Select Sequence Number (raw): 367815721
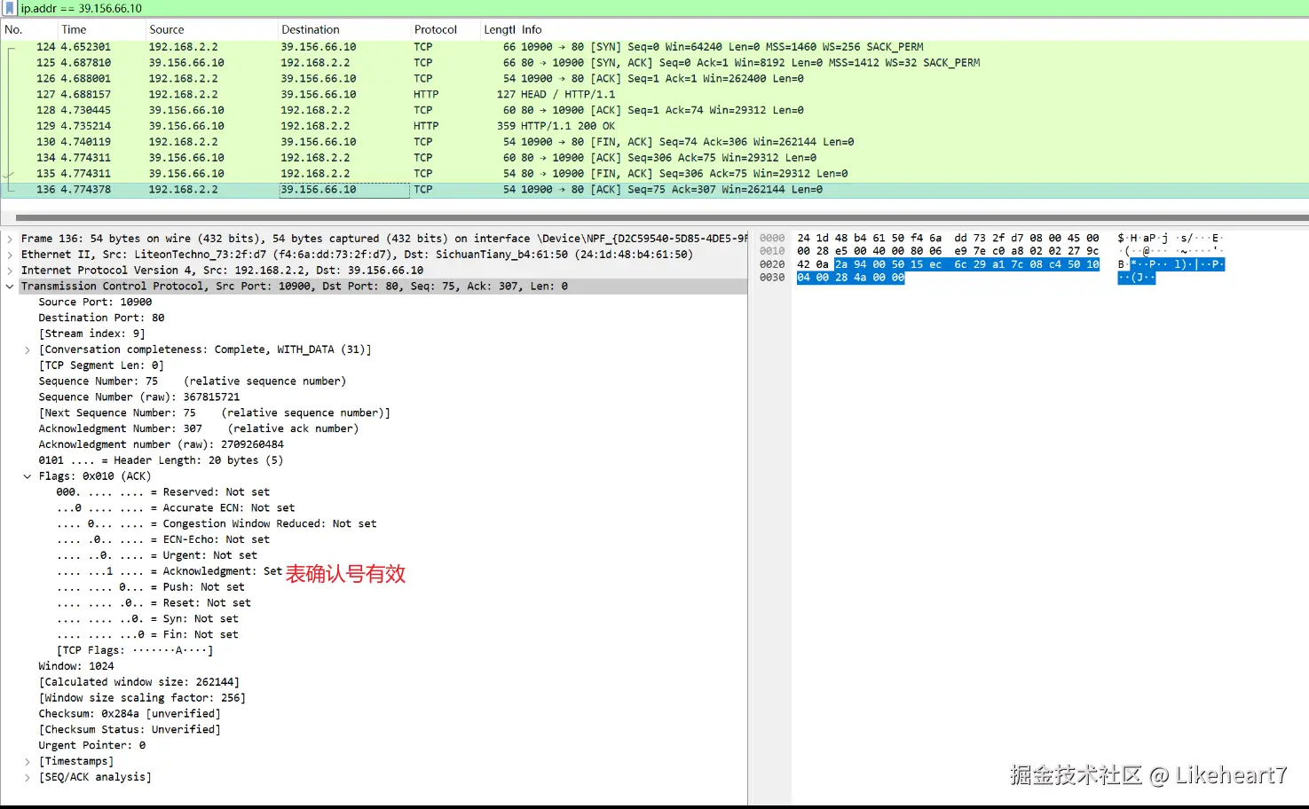1309x809 pixels. [138, 397]
